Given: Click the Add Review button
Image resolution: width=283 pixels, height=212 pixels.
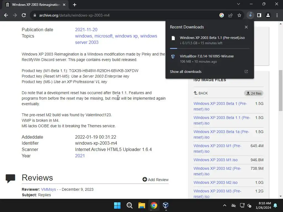Looking at the screenshot, I should (156, 179).
